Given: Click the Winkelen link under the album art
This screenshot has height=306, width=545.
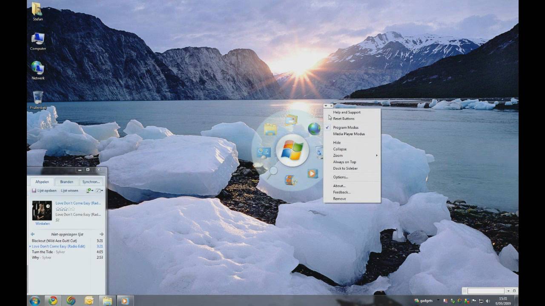Looking at the screenshot, I should coord(43,224).
